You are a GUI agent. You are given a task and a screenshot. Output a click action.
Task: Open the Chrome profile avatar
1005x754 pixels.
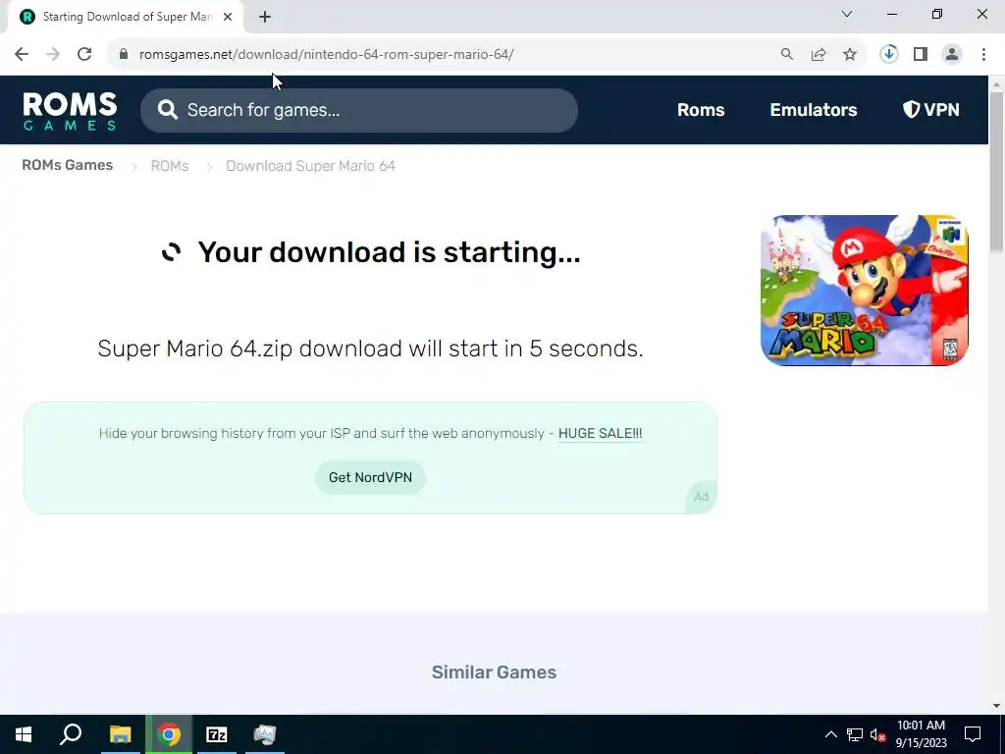tap(952, 55)
